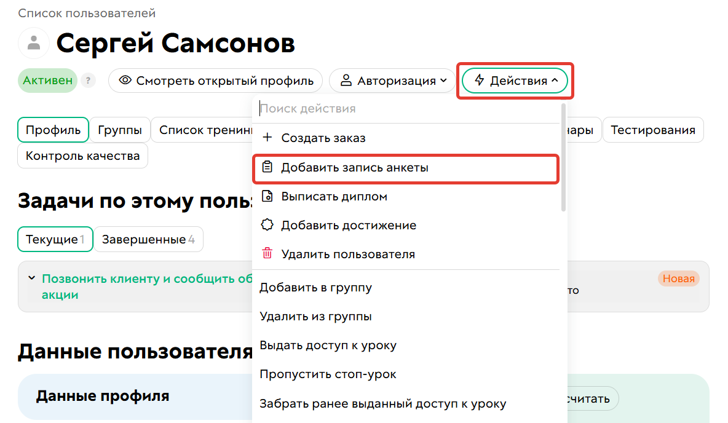Click the question mark beside Активен status
728x423 pixels.
88,80
